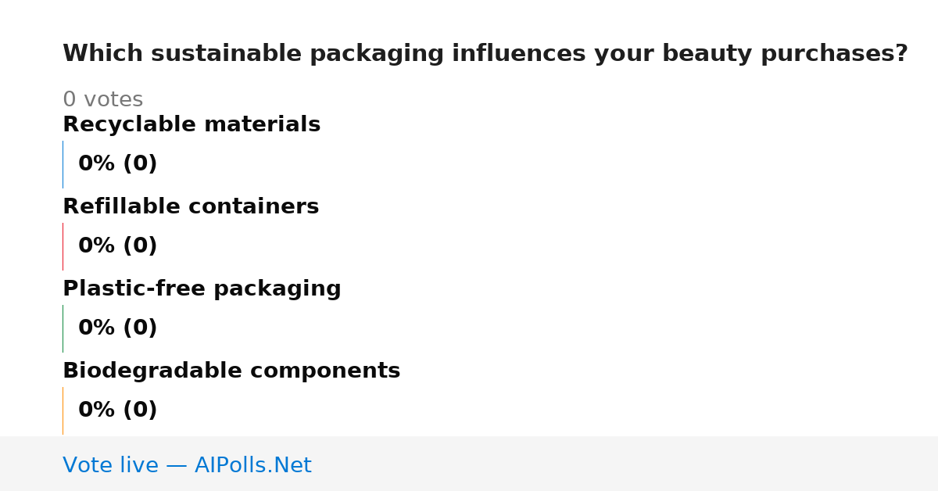The height and width of the screenshot is (491, 938).
Task: Click the blue Recyclable materials result bar
Action: coord(63,164)
